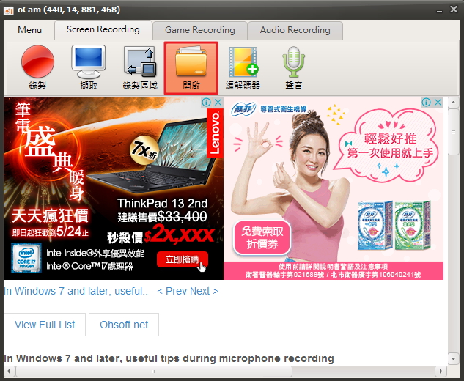Switch to the Screen Recording tab

[x=103, y=29]
